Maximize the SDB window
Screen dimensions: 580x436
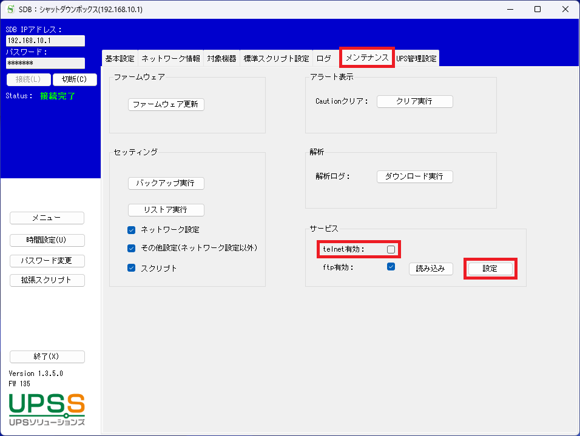538,9
